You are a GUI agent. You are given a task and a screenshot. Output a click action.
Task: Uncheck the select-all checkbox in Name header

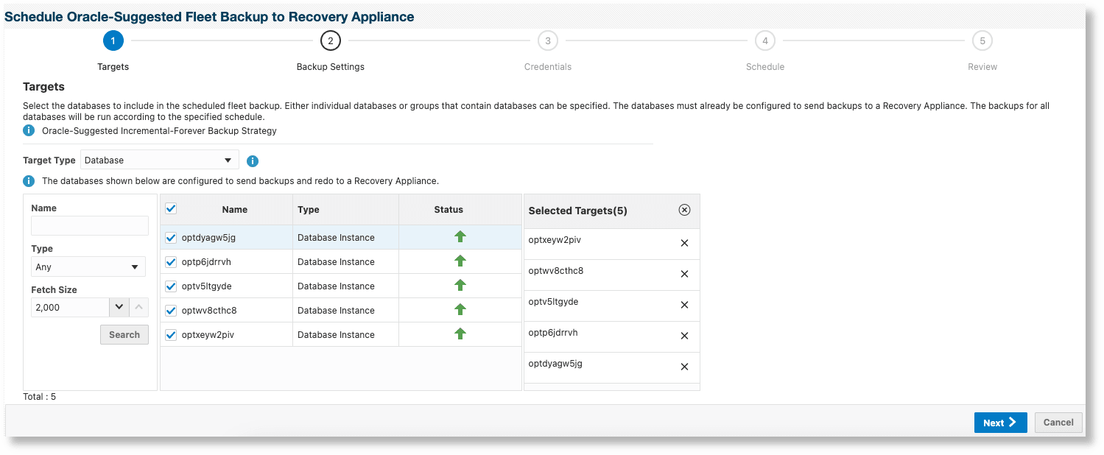coord(171,209)
